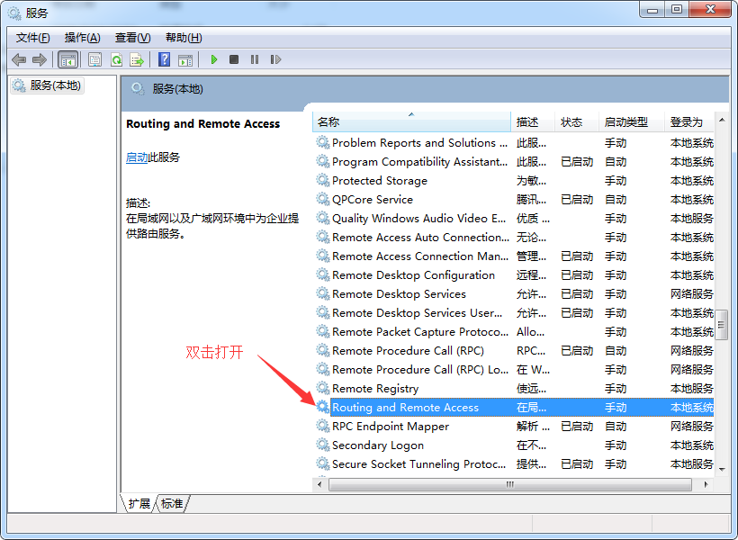Image resolution: width=738 pixels, height=540 pixels.
Task: Click gear icon of Secondary Logon row
Action: pyautogui.click(x=322, y=445)
